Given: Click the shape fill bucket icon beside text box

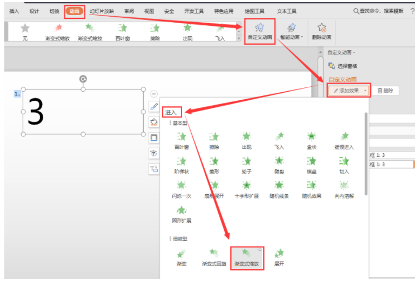Looking at the screenshot, I should [x=154, y=122].
